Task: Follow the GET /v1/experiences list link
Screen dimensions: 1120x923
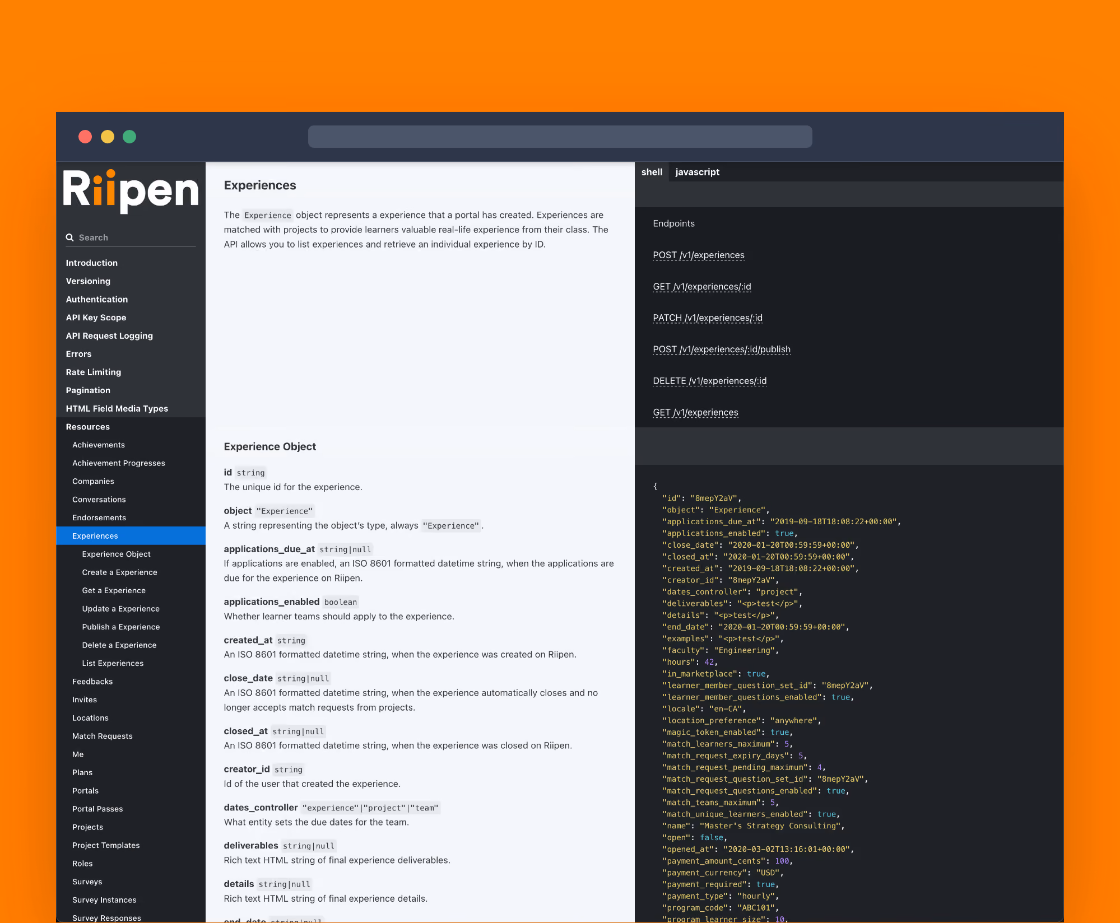Action: [695, 413]
